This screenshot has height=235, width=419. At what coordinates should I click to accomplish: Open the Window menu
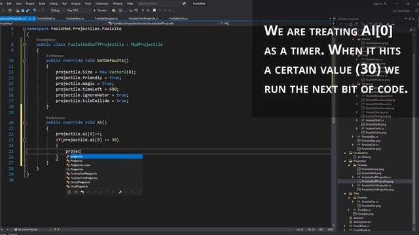(118, 3)
